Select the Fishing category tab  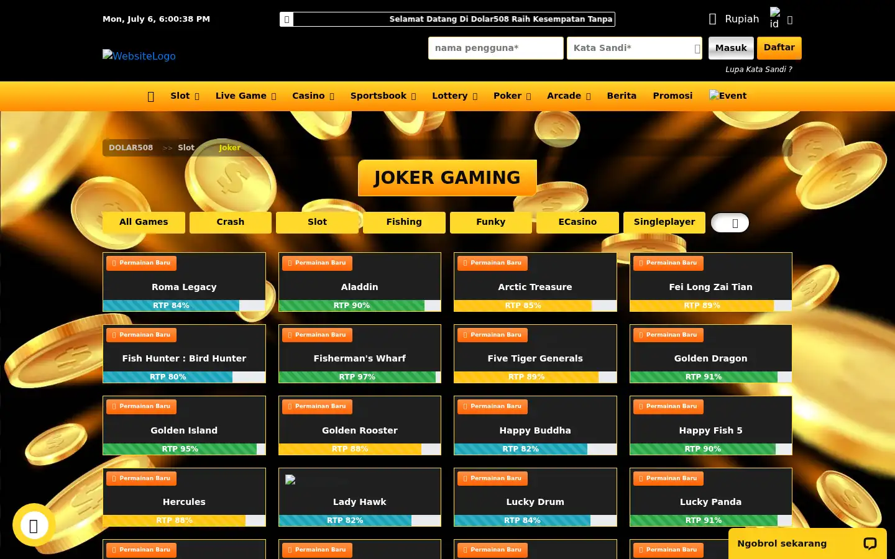[x=404, y=222]
